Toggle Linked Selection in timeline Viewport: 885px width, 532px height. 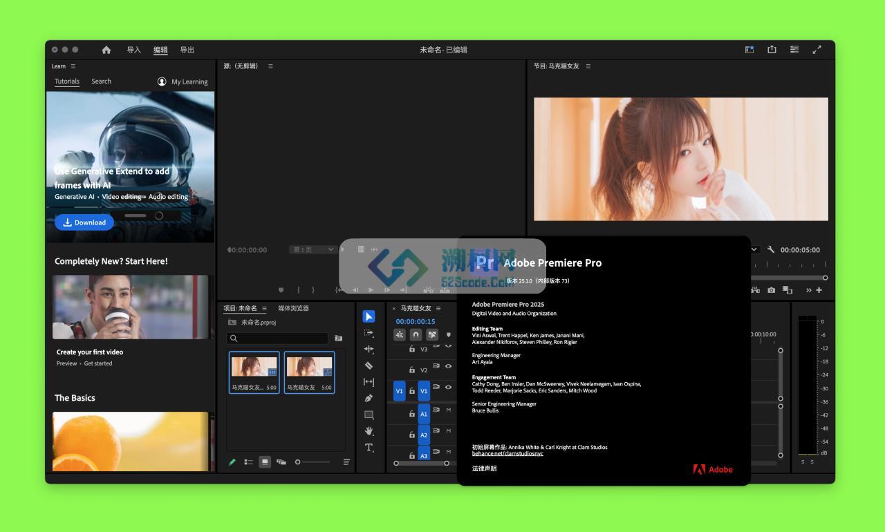point(432,334)
